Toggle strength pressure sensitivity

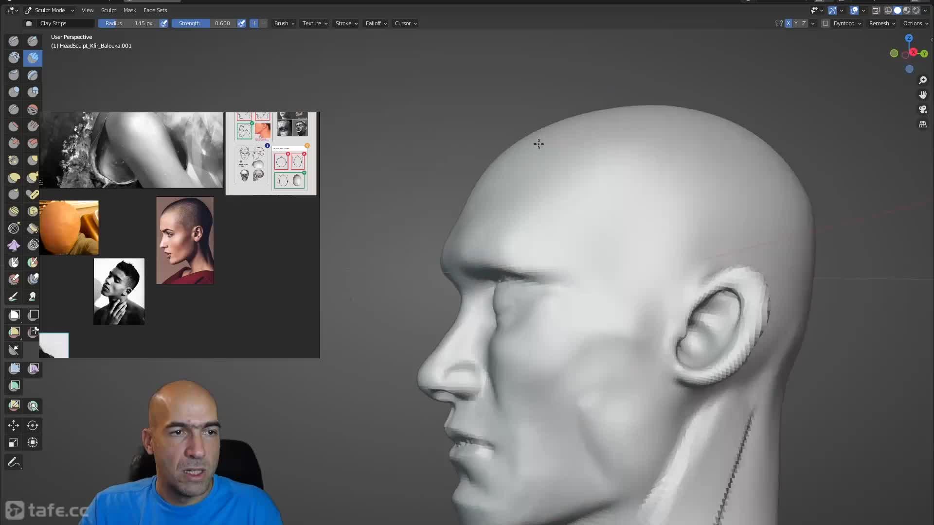[241, 23]
